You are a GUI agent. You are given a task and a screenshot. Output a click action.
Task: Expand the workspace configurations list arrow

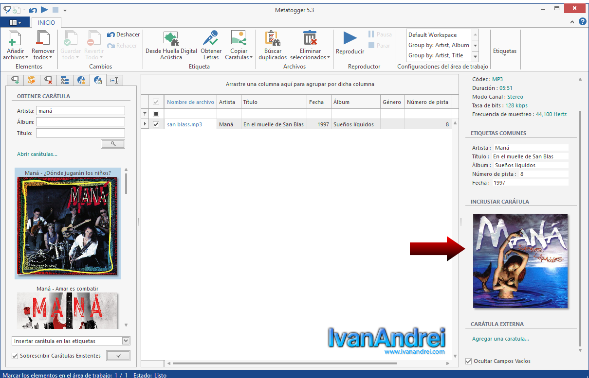tap(476, 55)
